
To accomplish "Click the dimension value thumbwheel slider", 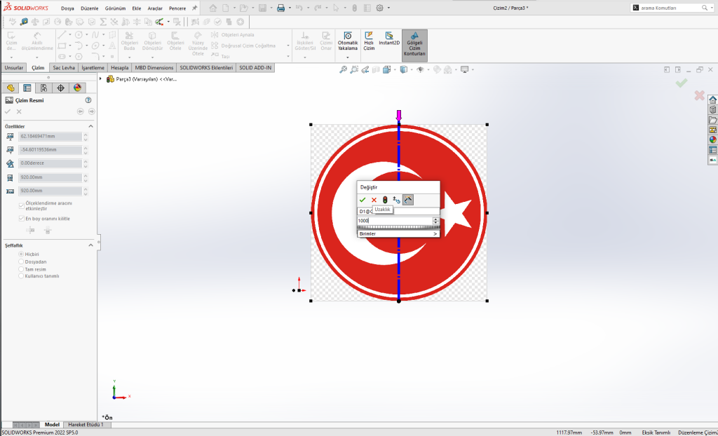I will point(398,227).
